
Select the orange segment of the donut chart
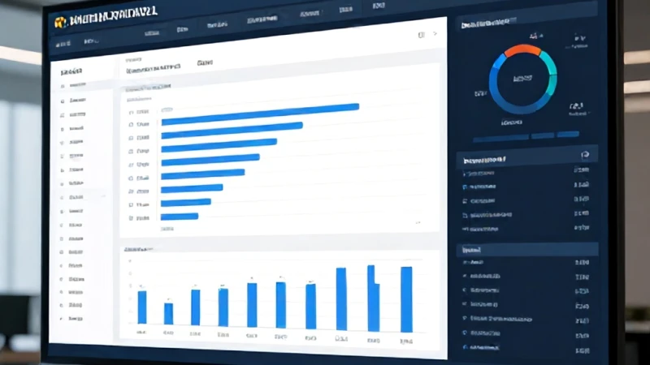pyautogui.click(x=523, y=49)
